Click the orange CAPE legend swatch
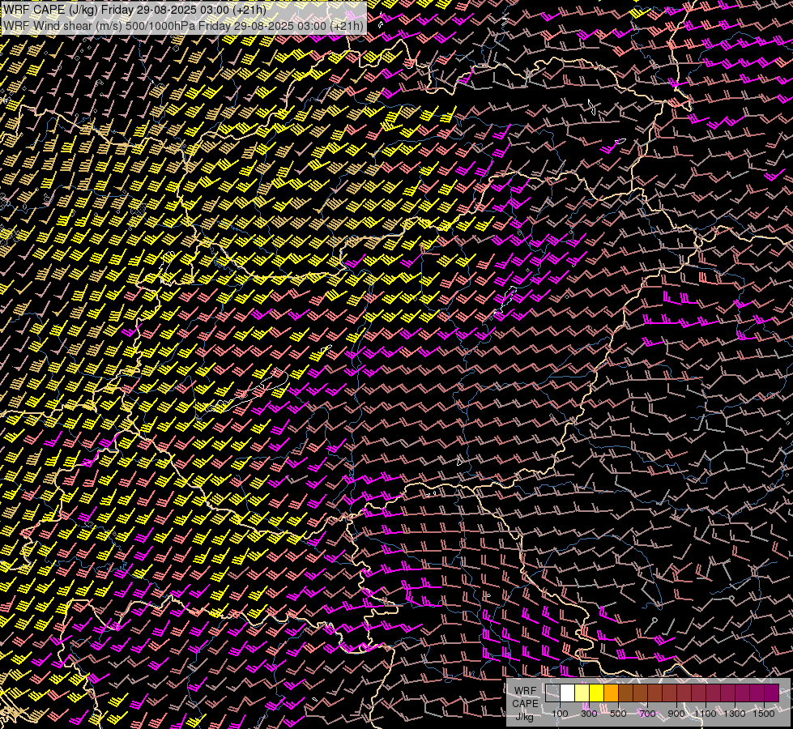Screen dimensions: 793x729 pyautogui.click(x=612, y=693)
